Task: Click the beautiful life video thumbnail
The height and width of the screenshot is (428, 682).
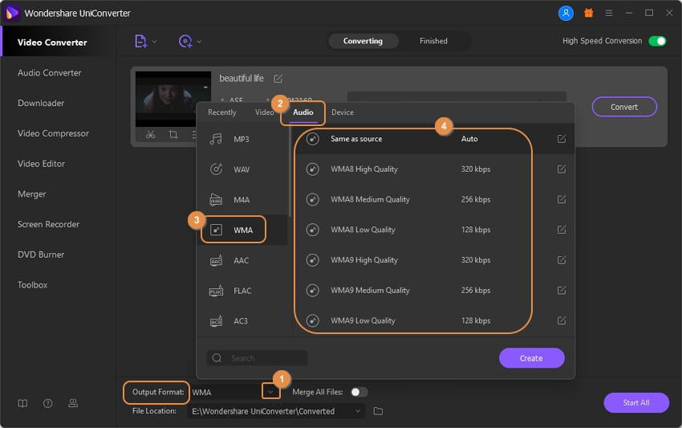Action: pyautogui.click(x=173, y=100)
